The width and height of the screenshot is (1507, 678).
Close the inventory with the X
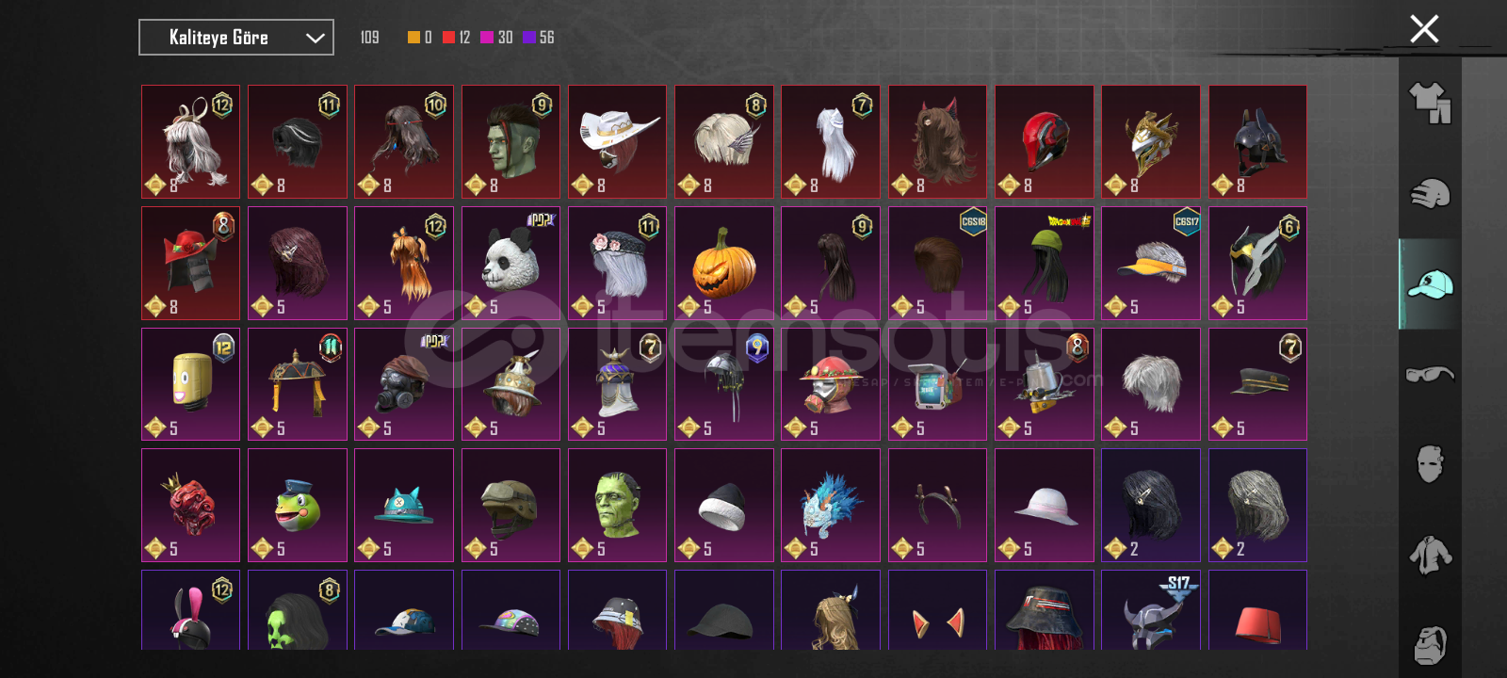click(1424, 29)
